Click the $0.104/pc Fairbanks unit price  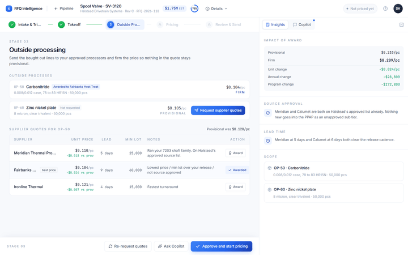84,168
